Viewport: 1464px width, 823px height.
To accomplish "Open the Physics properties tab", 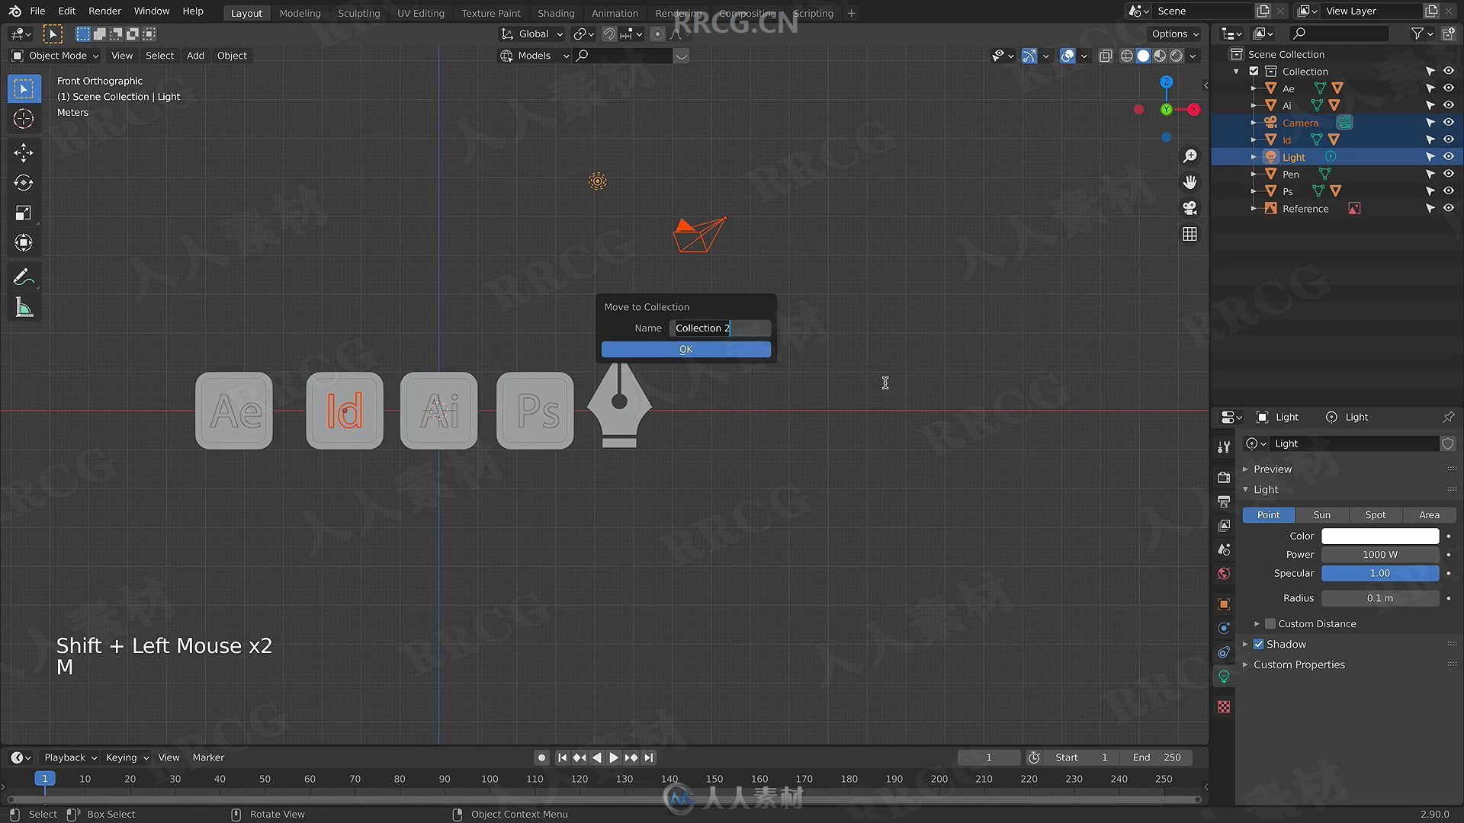I will click(1224, 628).
